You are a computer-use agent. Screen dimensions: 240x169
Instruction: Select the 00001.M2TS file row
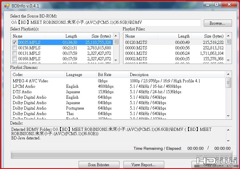(x=175, y=53)
